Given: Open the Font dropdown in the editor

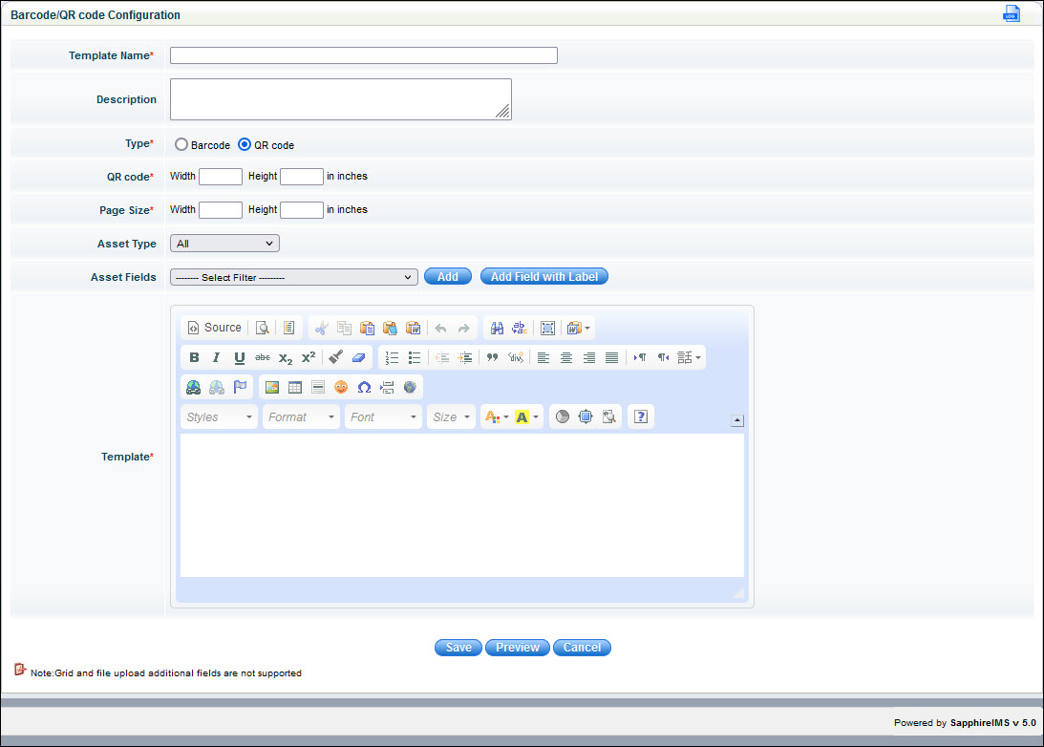Looking at the screenshot, I should (x=382, y=416).
